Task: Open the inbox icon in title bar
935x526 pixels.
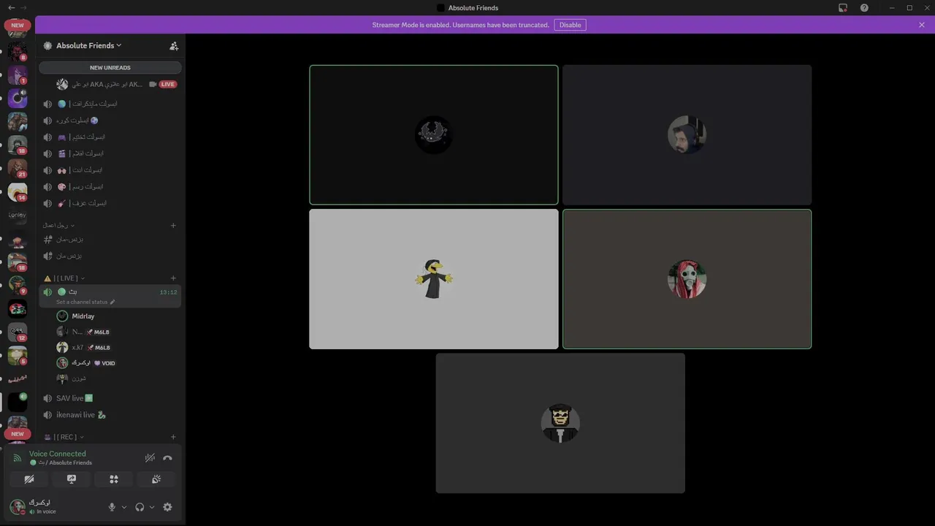Action: pyautogui.click(x=843, y=7)
